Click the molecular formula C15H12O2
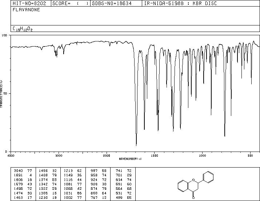 (23, 29)
